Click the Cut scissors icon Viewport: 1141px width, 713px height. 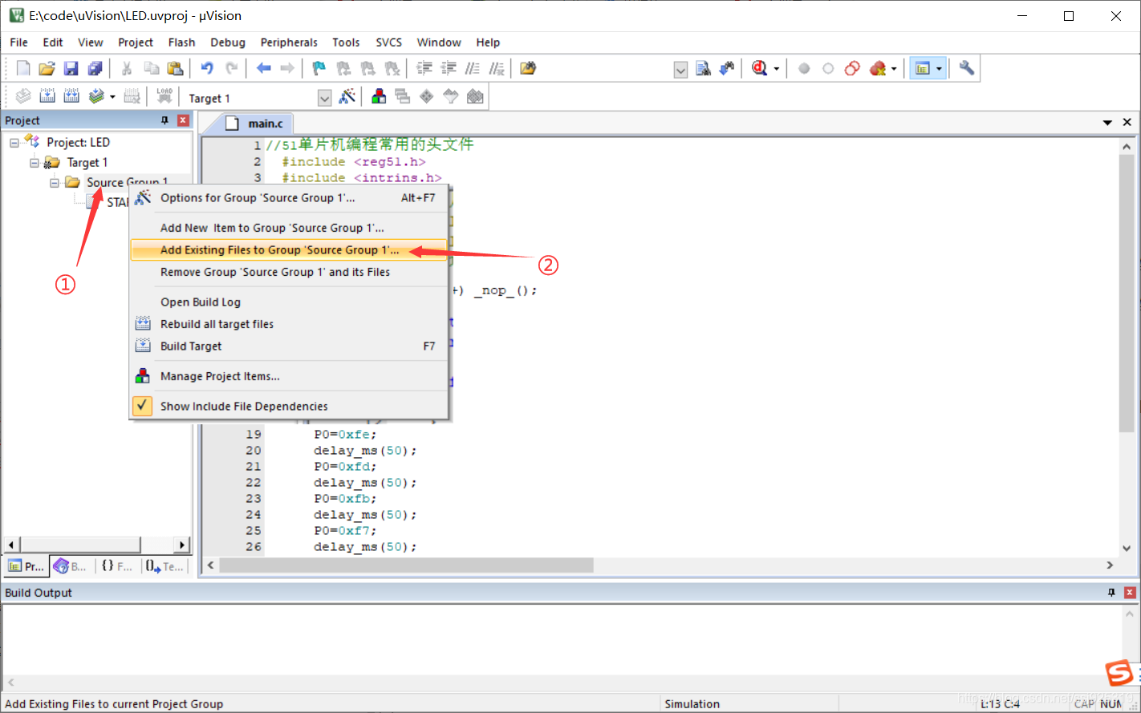pos(126,68)
